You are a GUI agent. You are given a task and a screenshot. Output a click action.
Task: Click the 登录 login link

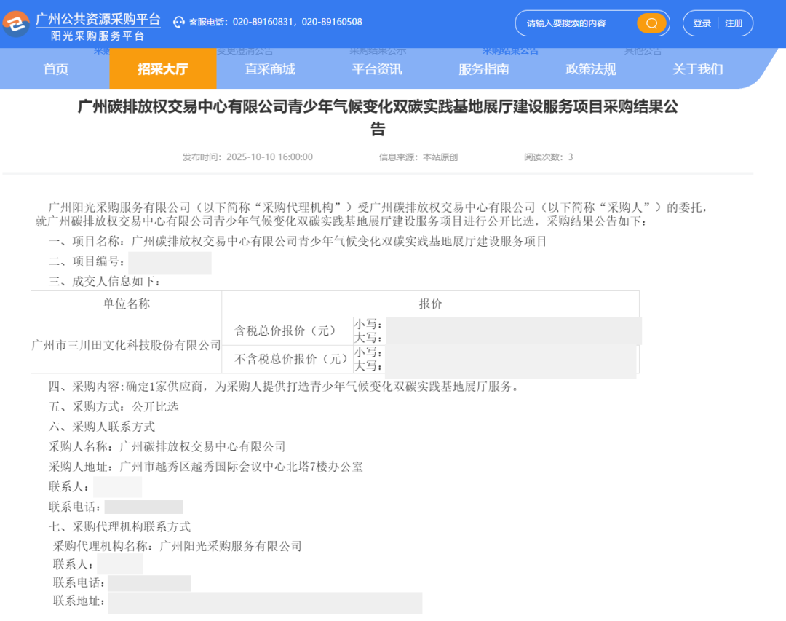[x=702, y=23]
